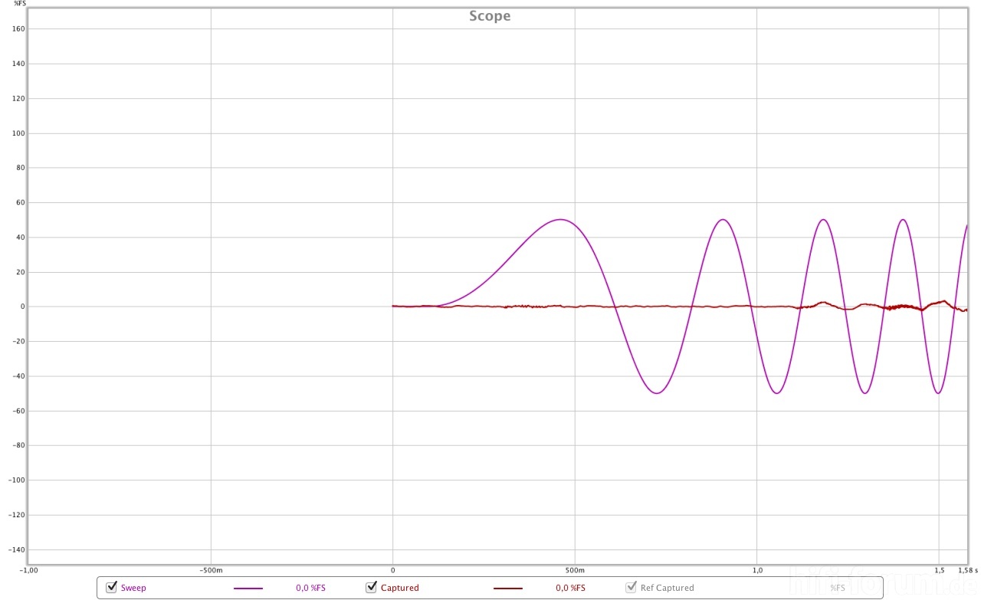Click the first peak of purple sweep curve
Viewport: 981px width, 600px height.
tap(560, 219)
